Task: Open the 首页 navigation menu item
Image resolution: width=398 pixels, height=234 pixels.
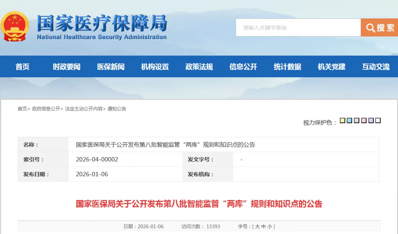Action: click(22, 67)
